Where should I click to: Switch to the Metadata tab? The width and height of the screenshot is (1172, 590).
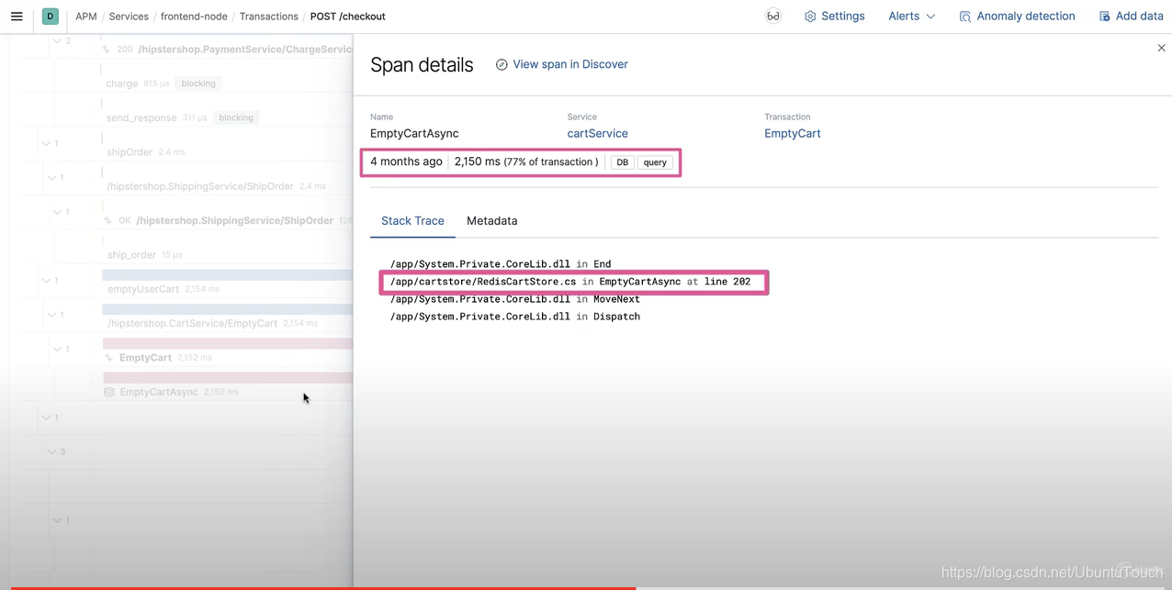pyautogui.click(x=491, y=221)
